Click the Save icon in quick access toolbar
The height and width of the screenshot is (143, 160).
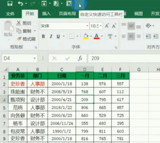point(10,3)
